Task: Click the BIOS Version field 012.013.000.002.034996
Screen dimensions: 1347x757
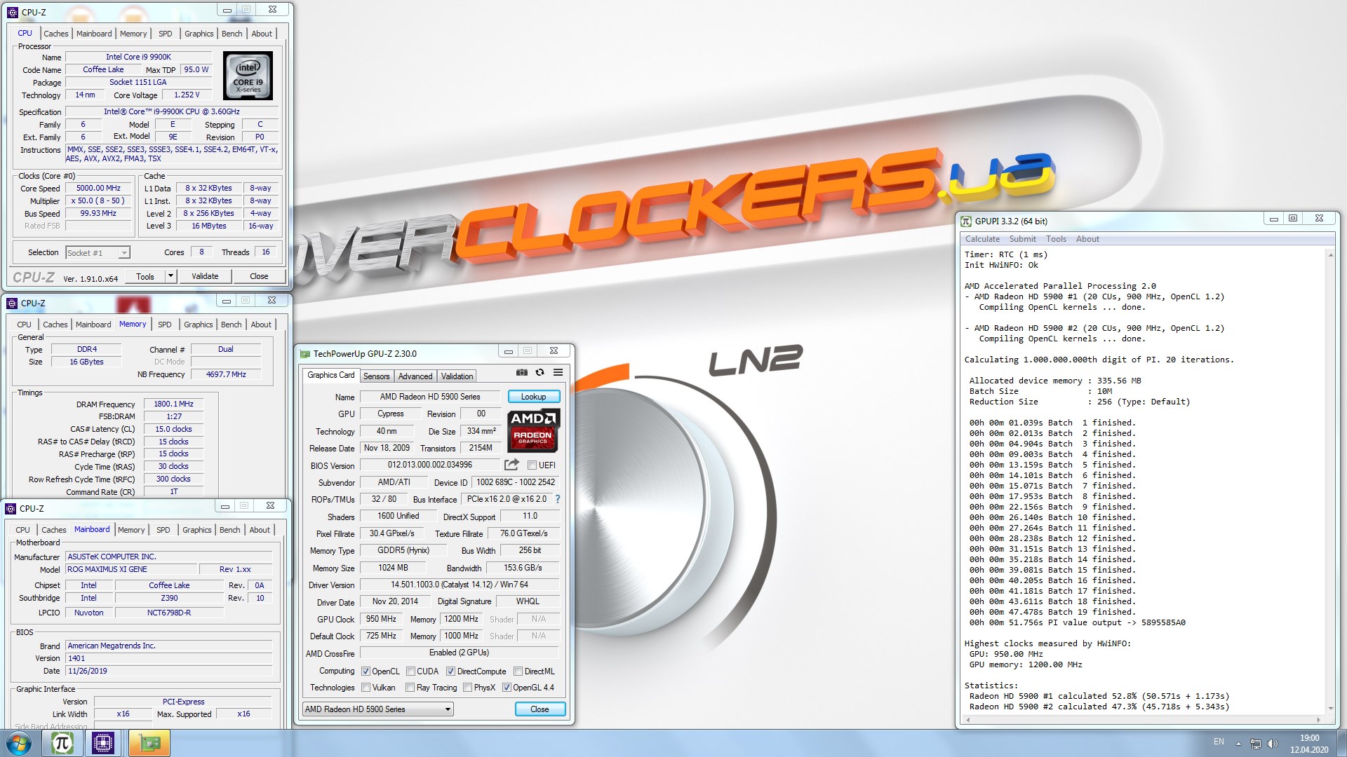Action: click(430, 465)
